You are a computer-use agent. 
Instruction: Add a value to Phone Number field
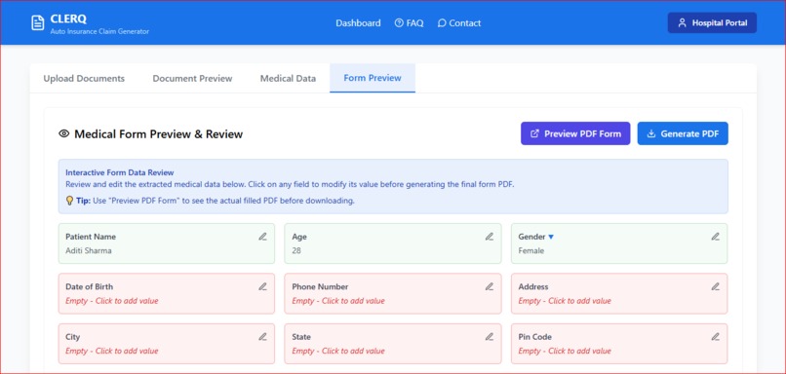tap(392, 293)
